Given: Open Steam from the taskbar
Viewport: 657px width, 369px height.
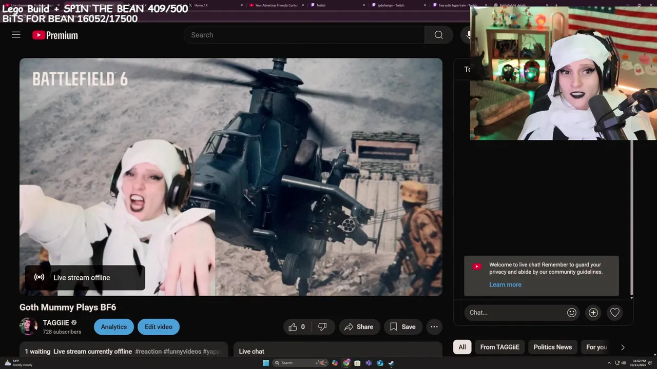Looking at the screenshot, I should click(x=391, y=363).
